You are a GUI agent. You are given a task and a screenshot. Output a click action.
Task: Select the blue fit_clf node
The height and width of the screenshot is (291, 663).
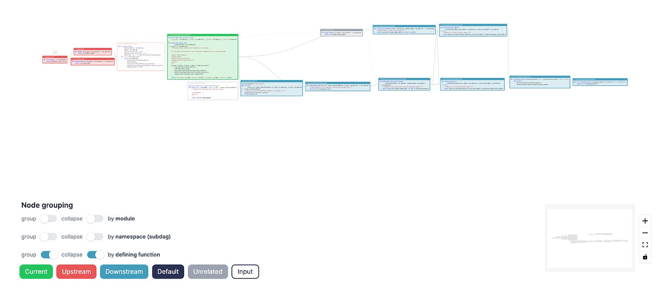(272, 88)
